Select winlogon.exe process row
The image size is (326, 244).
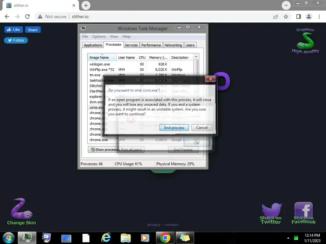140,64
